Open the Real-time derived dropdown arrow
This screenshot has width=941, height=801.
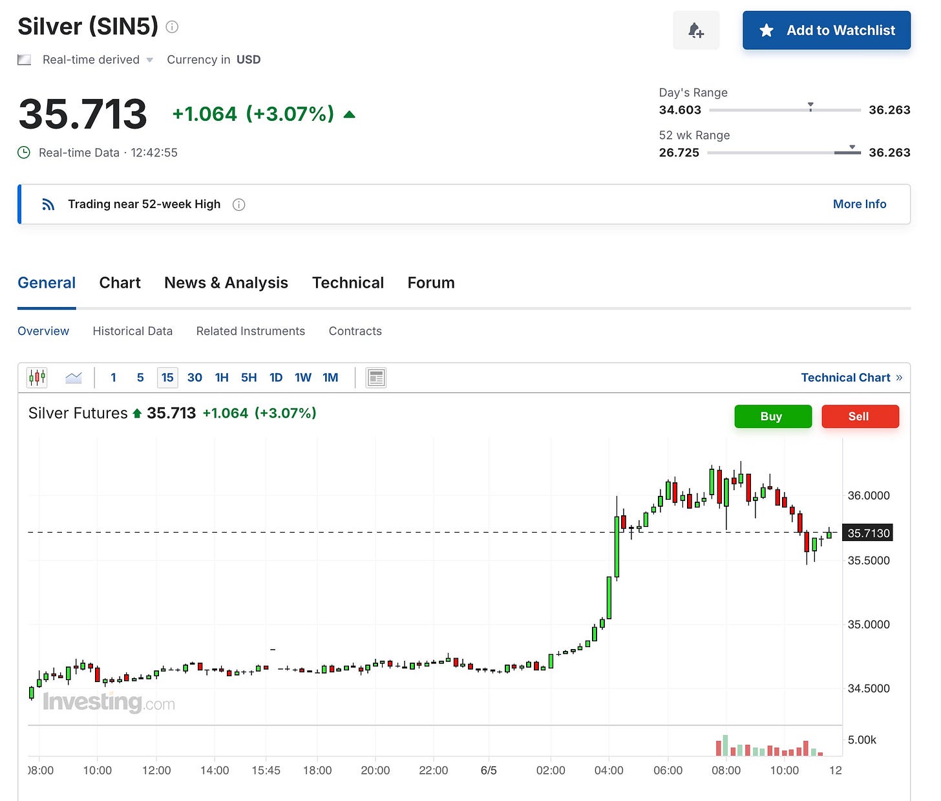click(x=150, y=59)
